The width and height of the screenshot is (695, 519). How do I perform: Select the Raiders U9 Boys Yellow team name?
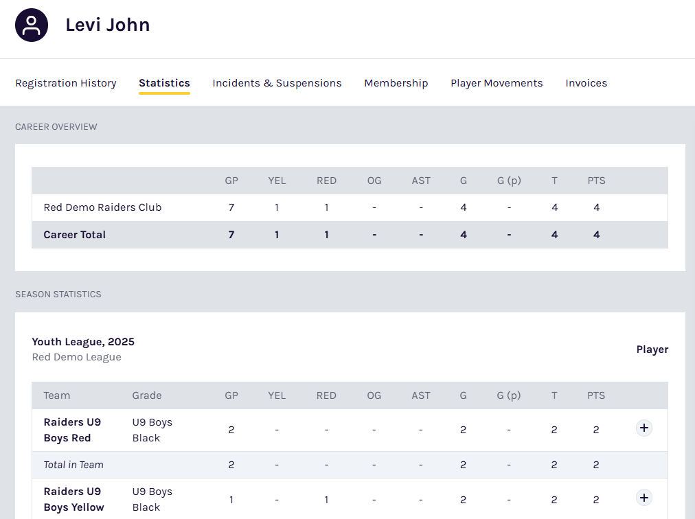tap(73, 499)
